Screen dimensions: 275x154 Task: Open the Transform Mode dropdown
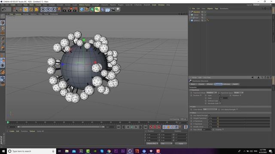pyautogui.click(x=211, y=93)
